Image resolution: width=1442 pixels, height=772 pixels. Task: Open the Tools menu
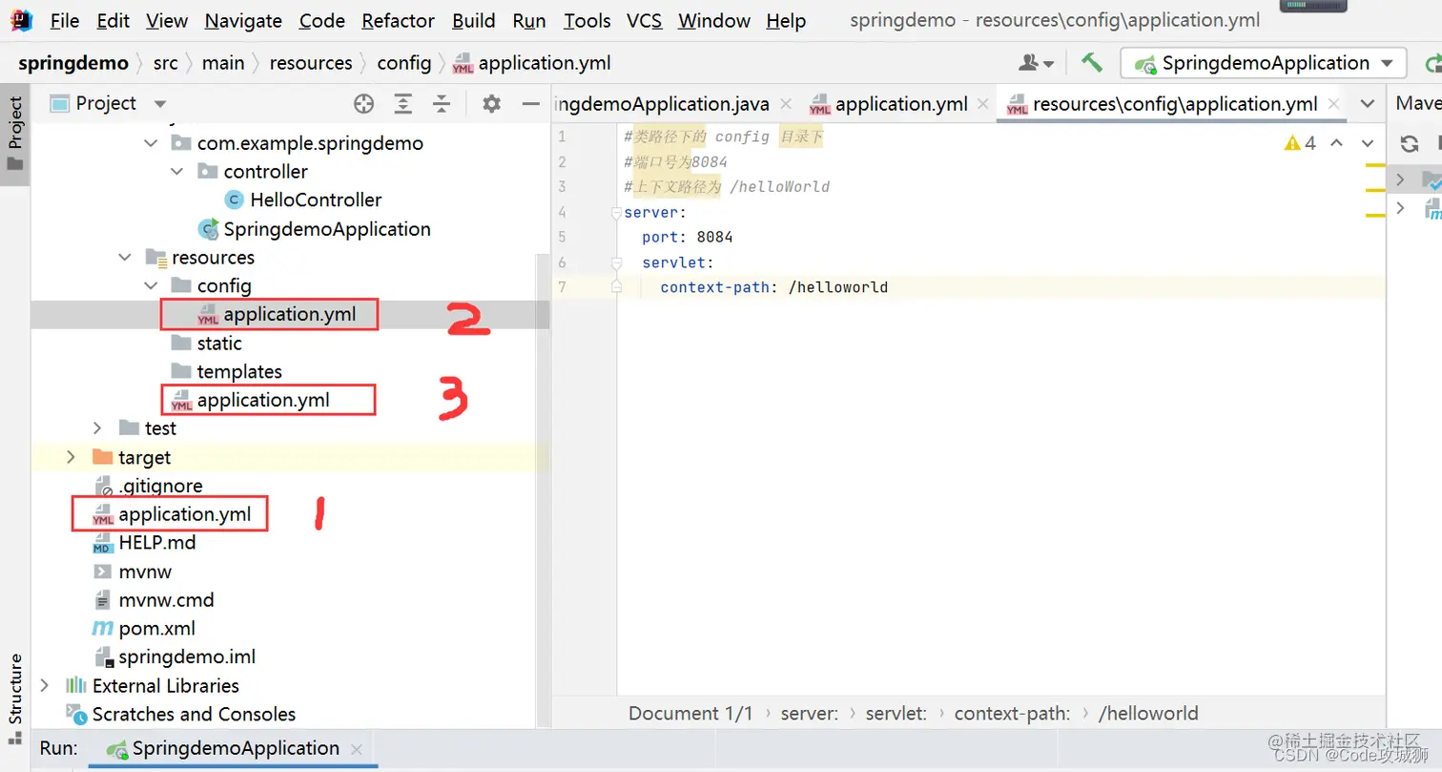tap(587, 20)
